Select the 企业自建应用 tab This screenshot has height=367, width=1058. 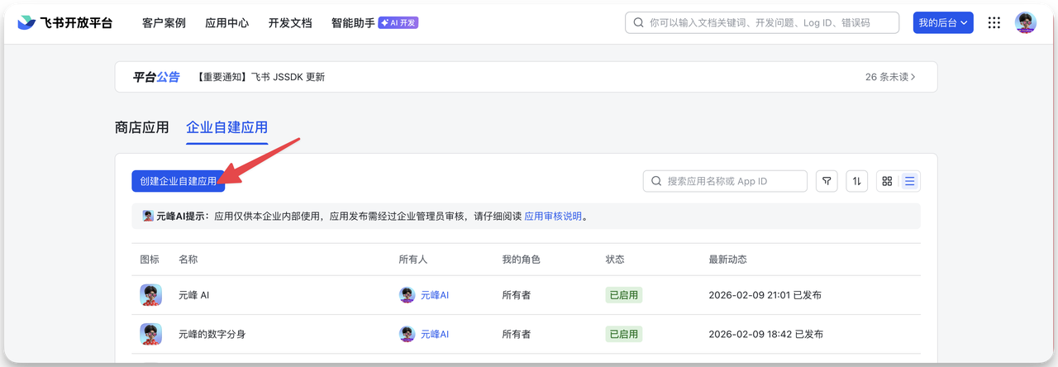pyautogui.click(x=226, y=127)
